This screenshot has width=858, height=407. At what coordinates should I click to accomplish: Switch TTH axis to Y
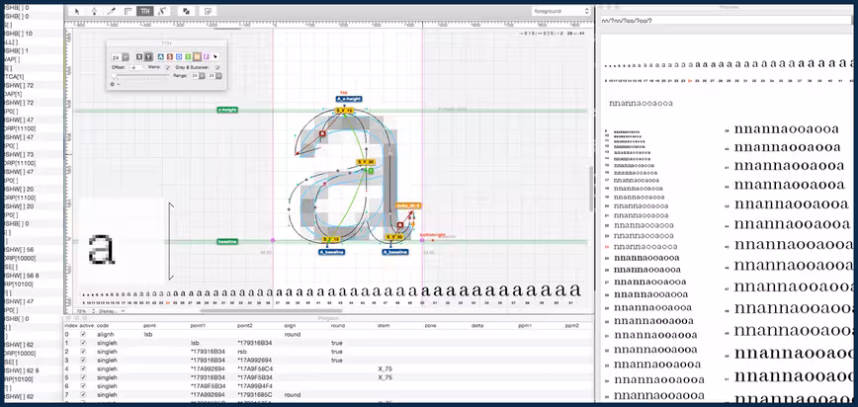coord(149,56)
